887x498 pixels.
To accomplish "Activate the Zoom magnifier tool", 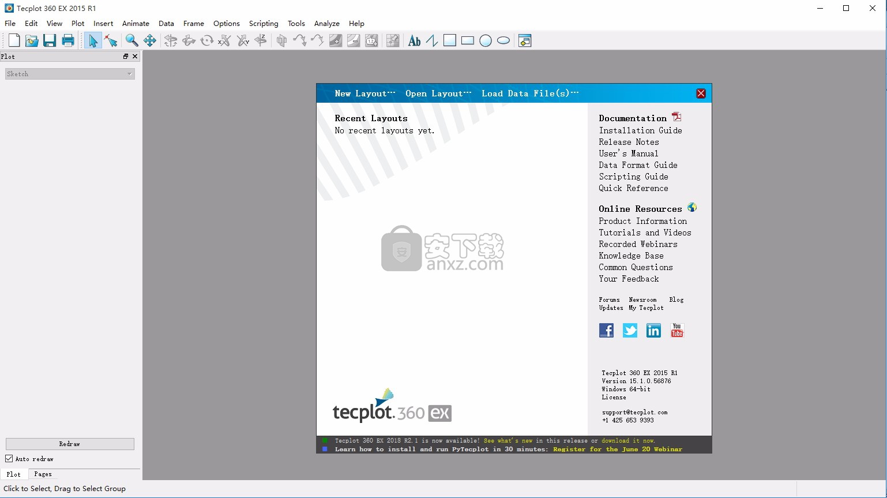I will (x=132, y=40).
